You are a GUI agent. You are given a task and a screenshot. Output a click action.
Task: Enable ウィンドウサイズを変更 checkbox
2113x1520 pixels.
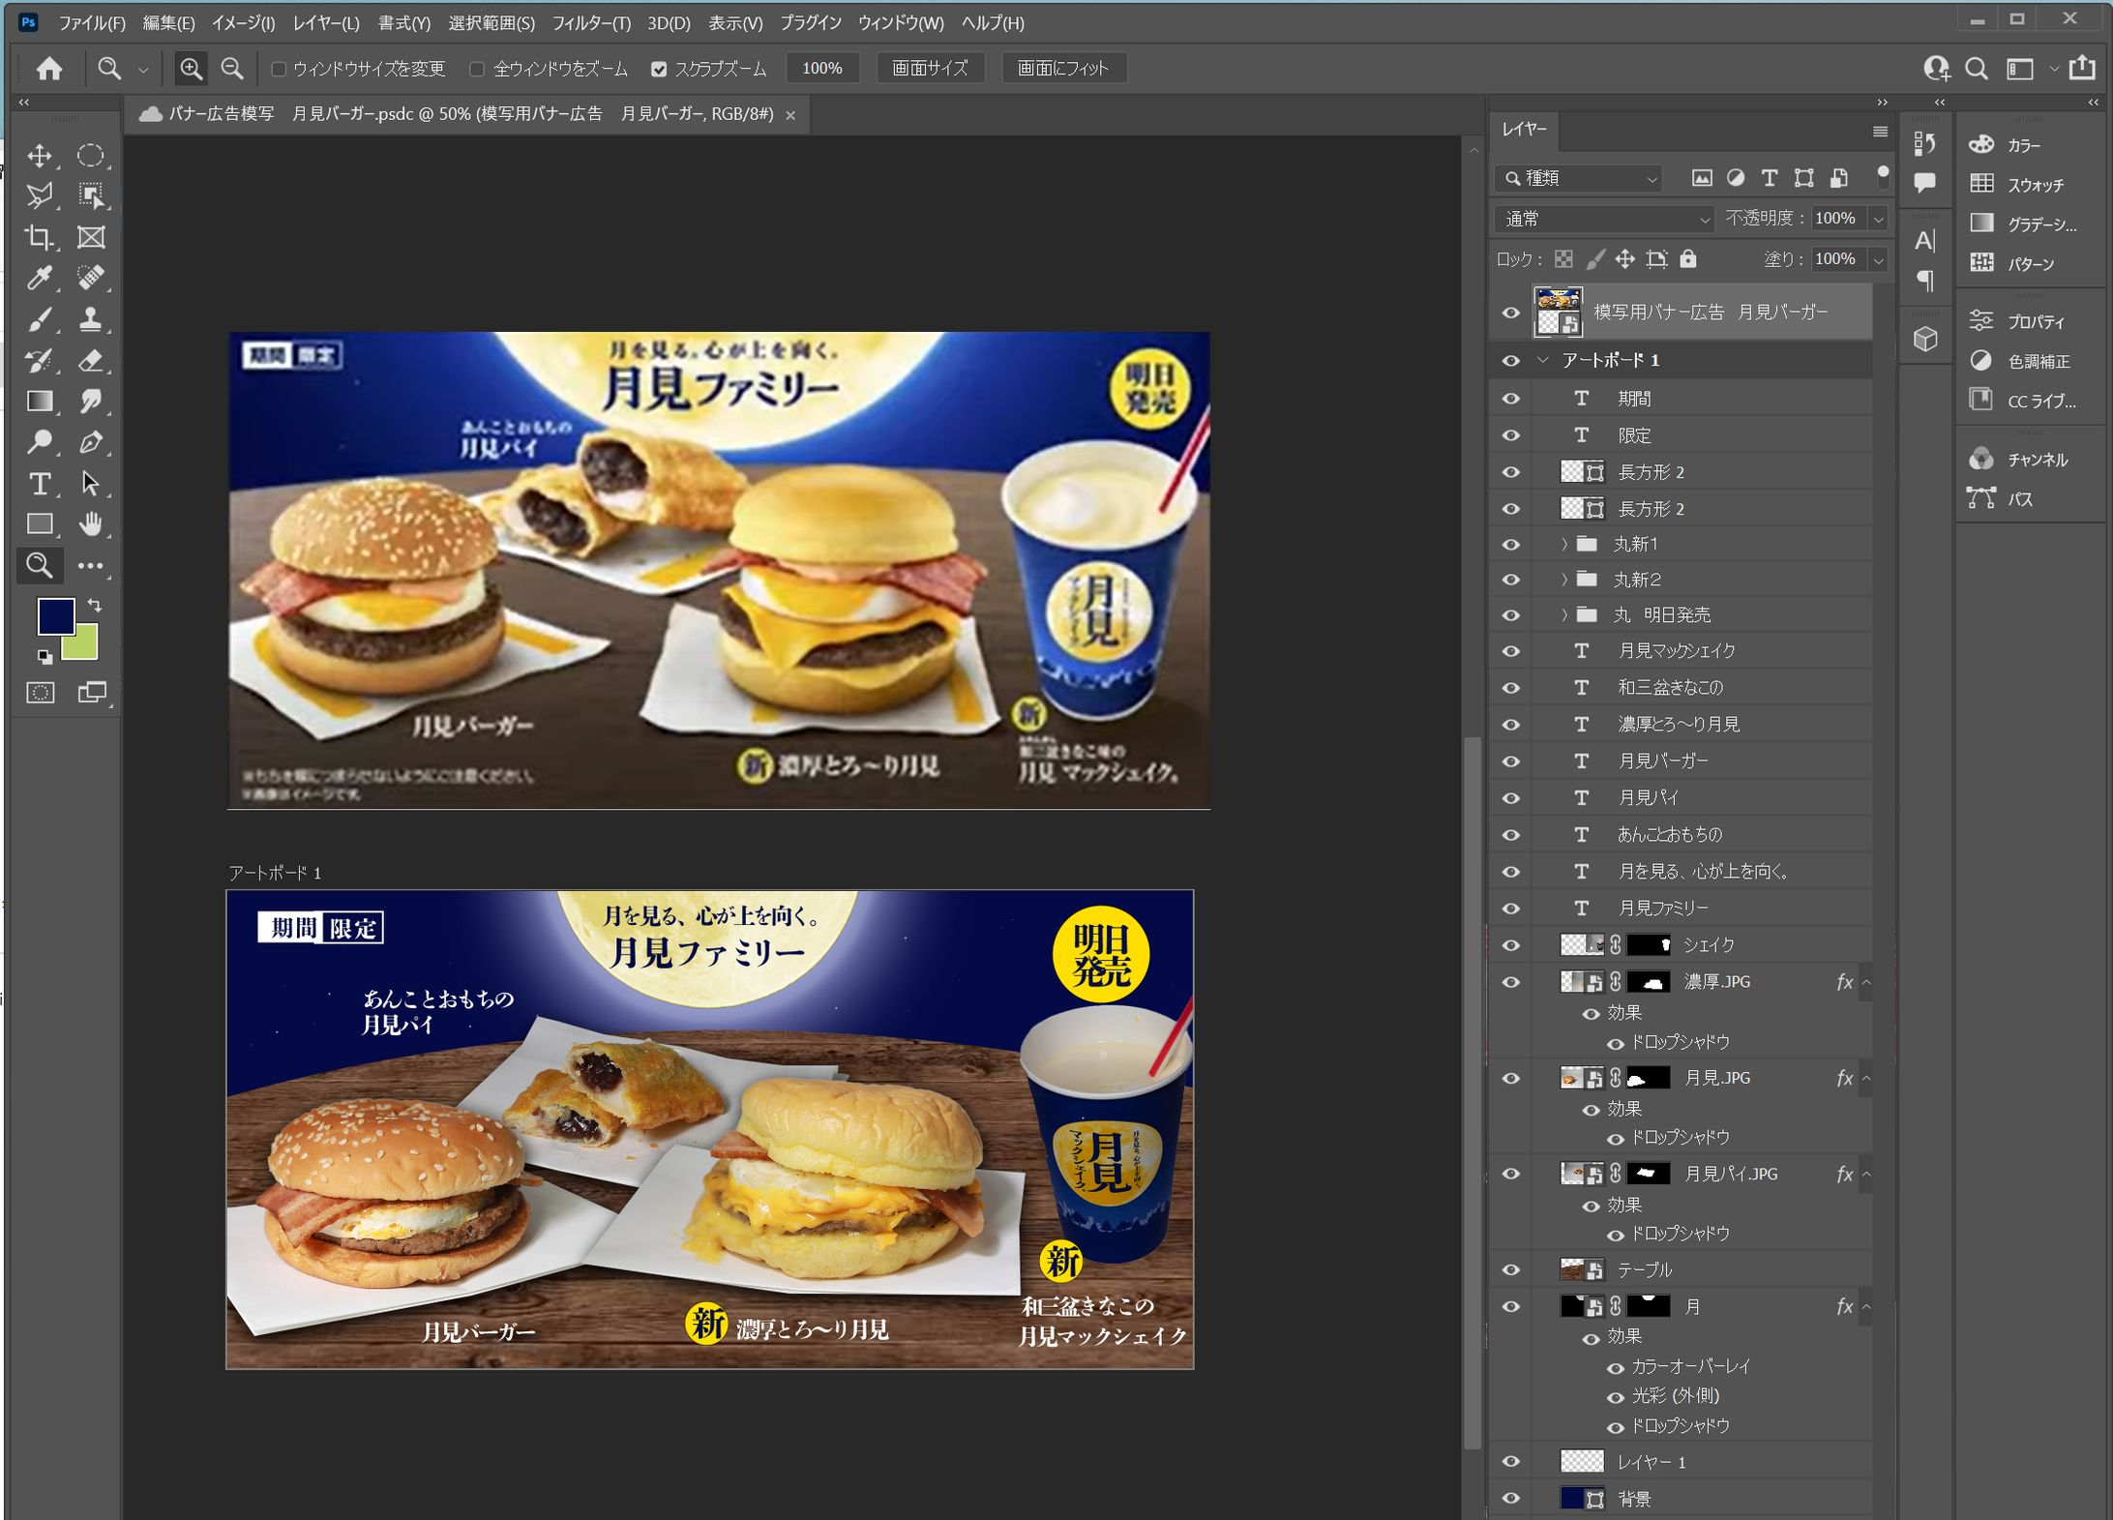(x=279, y=69)
